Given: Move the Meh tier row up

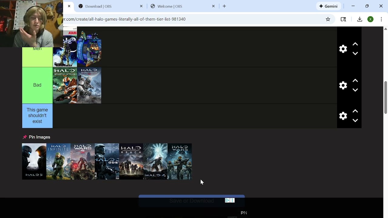Looking at the screenshot, I should (x=355, y=44).
